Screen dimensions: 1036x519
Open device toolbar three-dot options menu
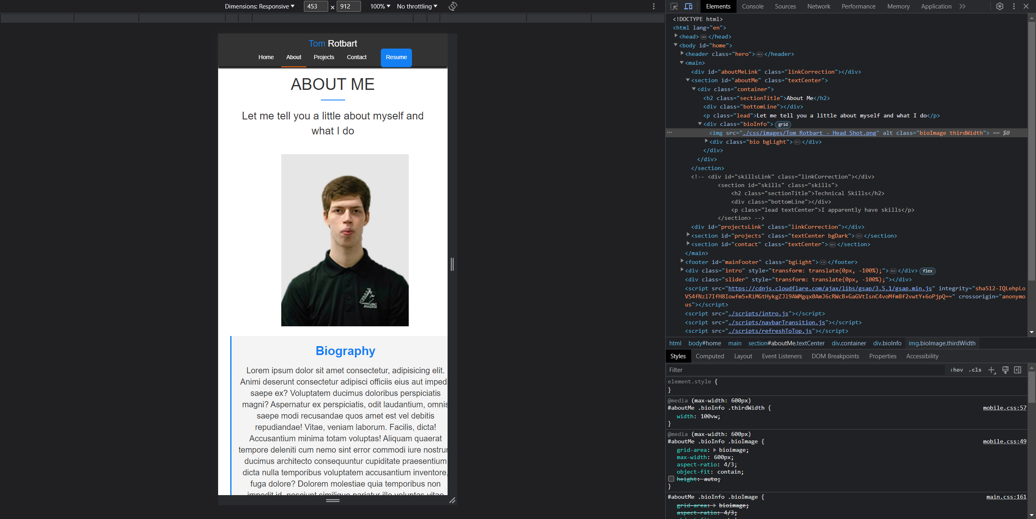click(654, 6)
